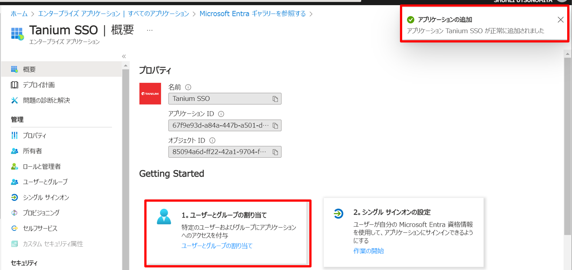Click the red Tanium logo thumbnail
This screenshot has width=572, height=270.
[150, 93]
